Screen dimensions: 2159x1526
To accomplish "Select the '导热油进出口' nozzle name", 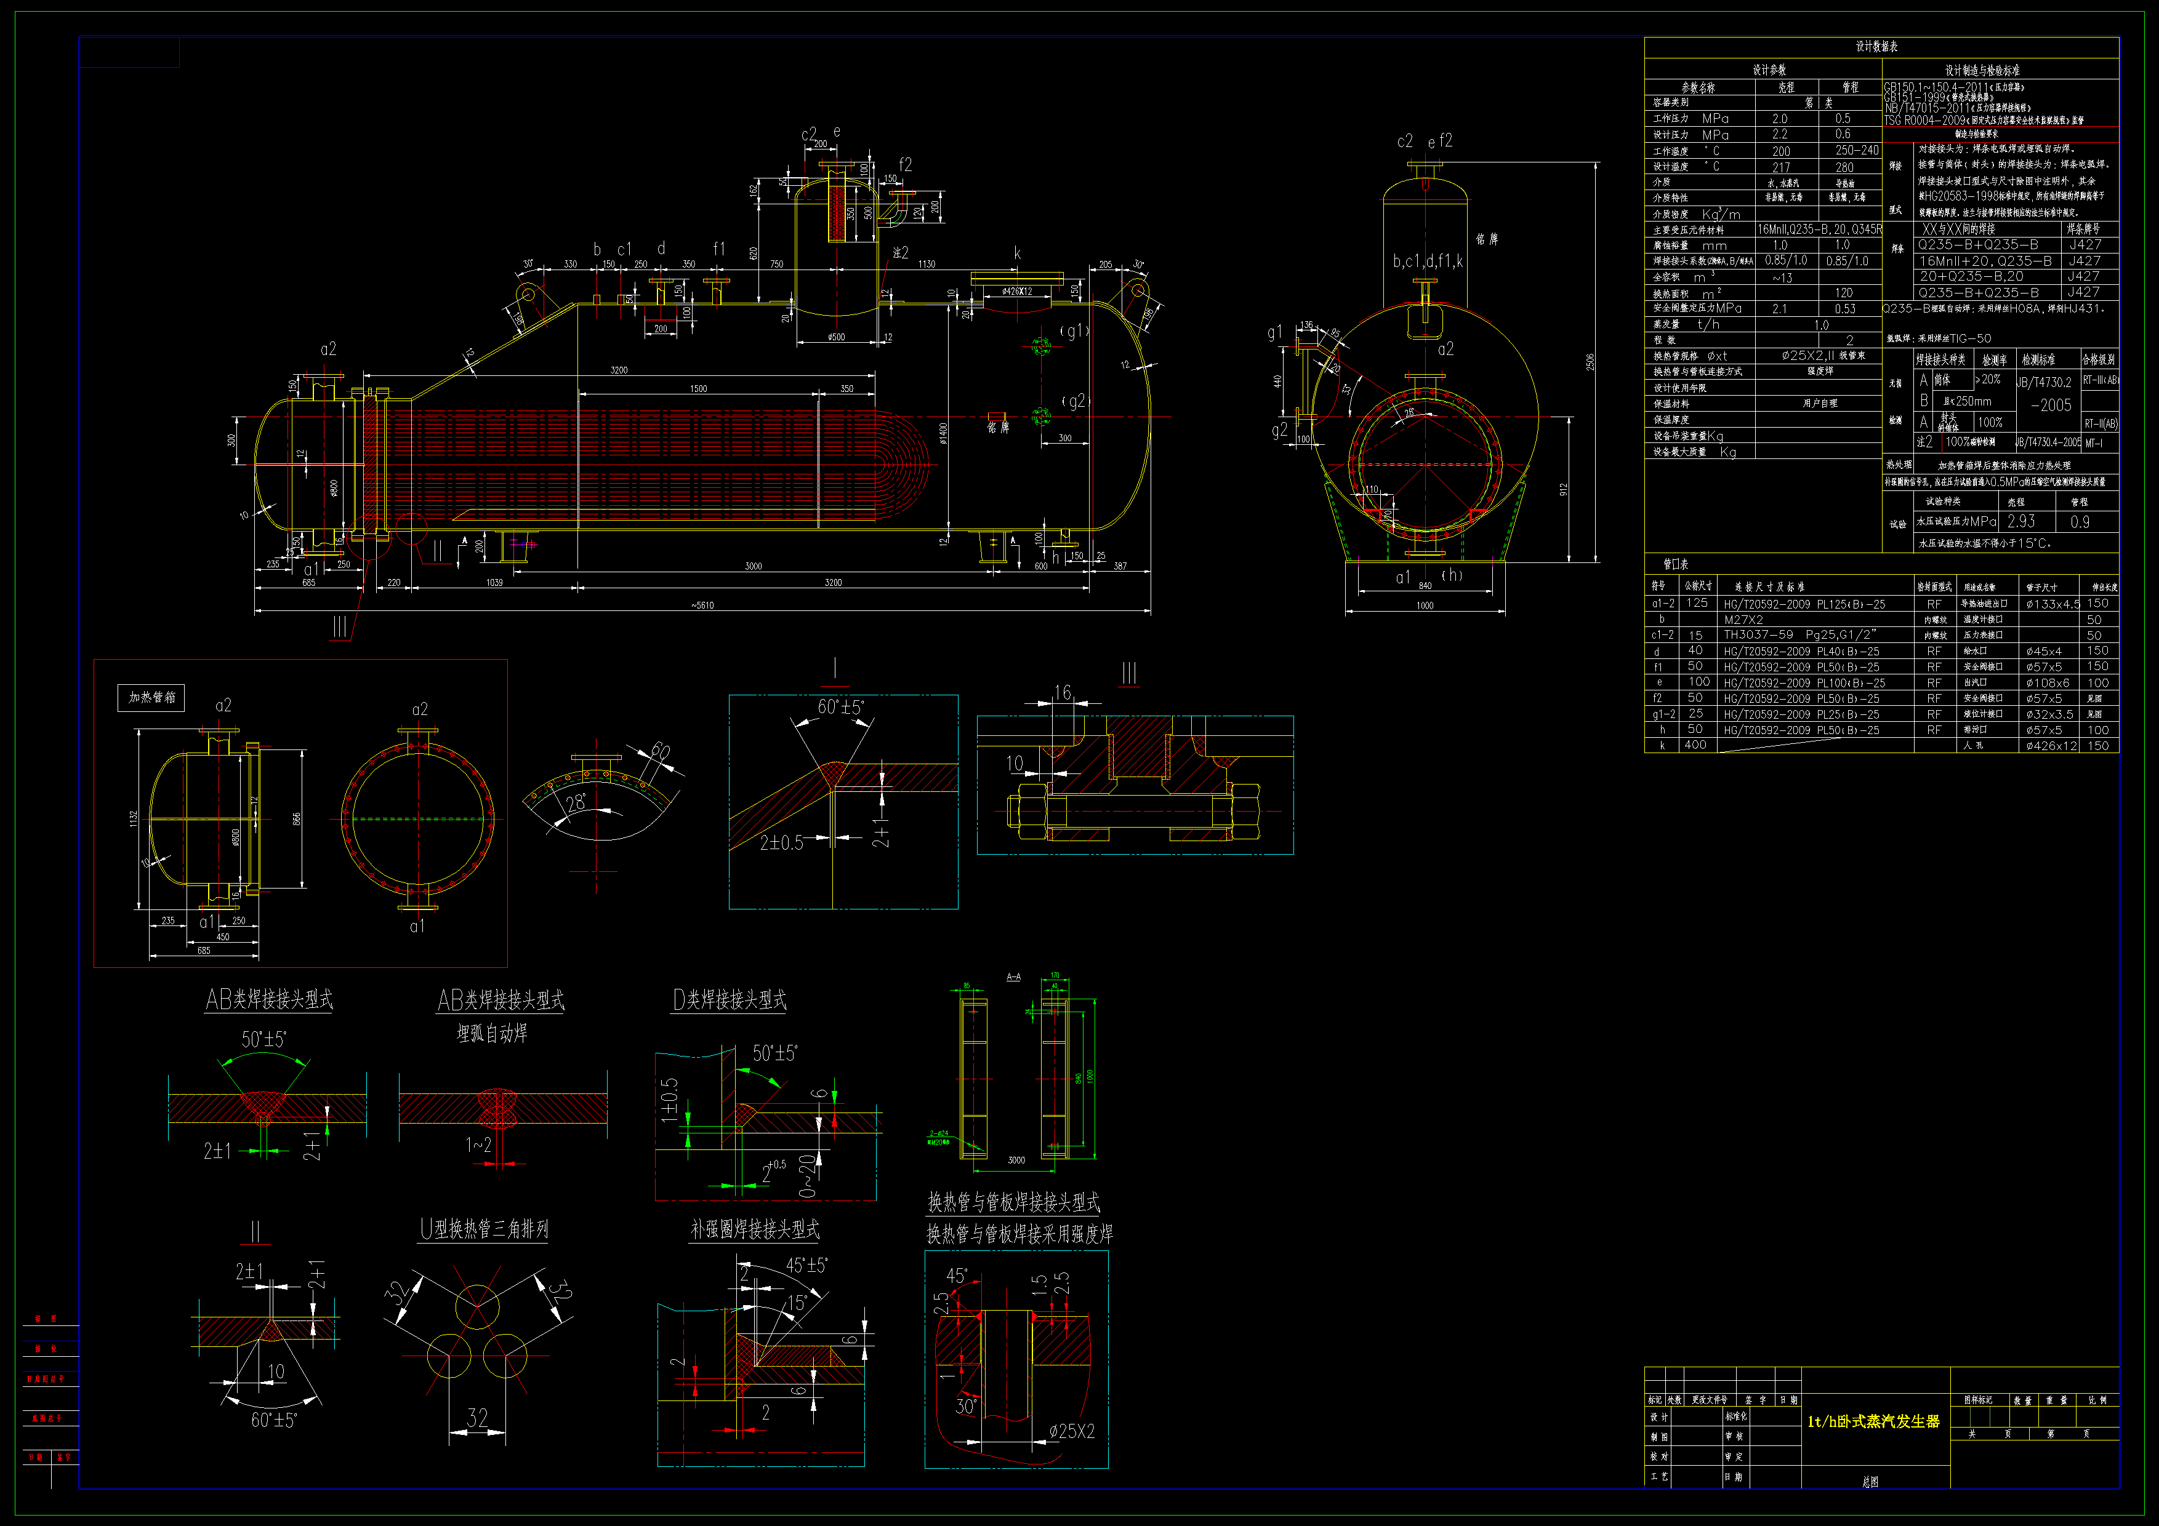I will (x=1984, y=604).
